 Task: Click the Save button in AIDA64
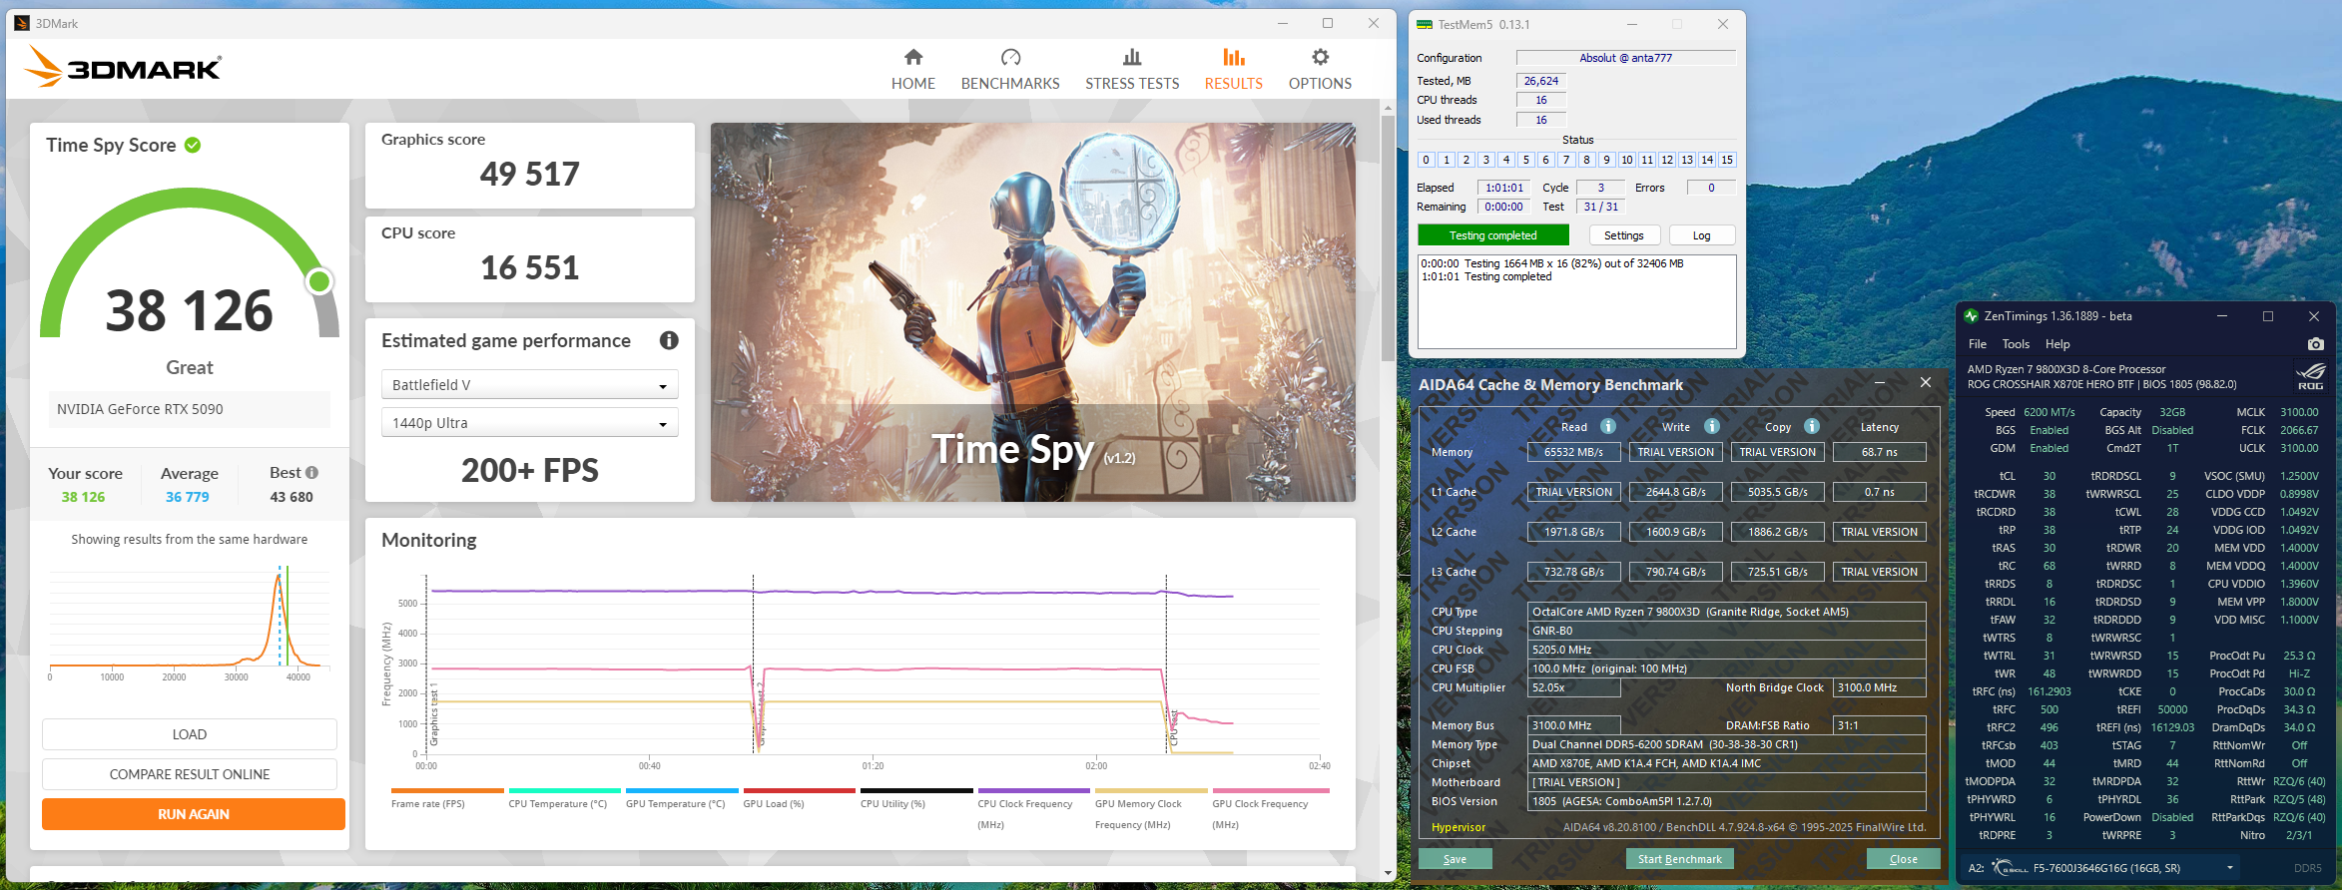(x=1455, y=859)
